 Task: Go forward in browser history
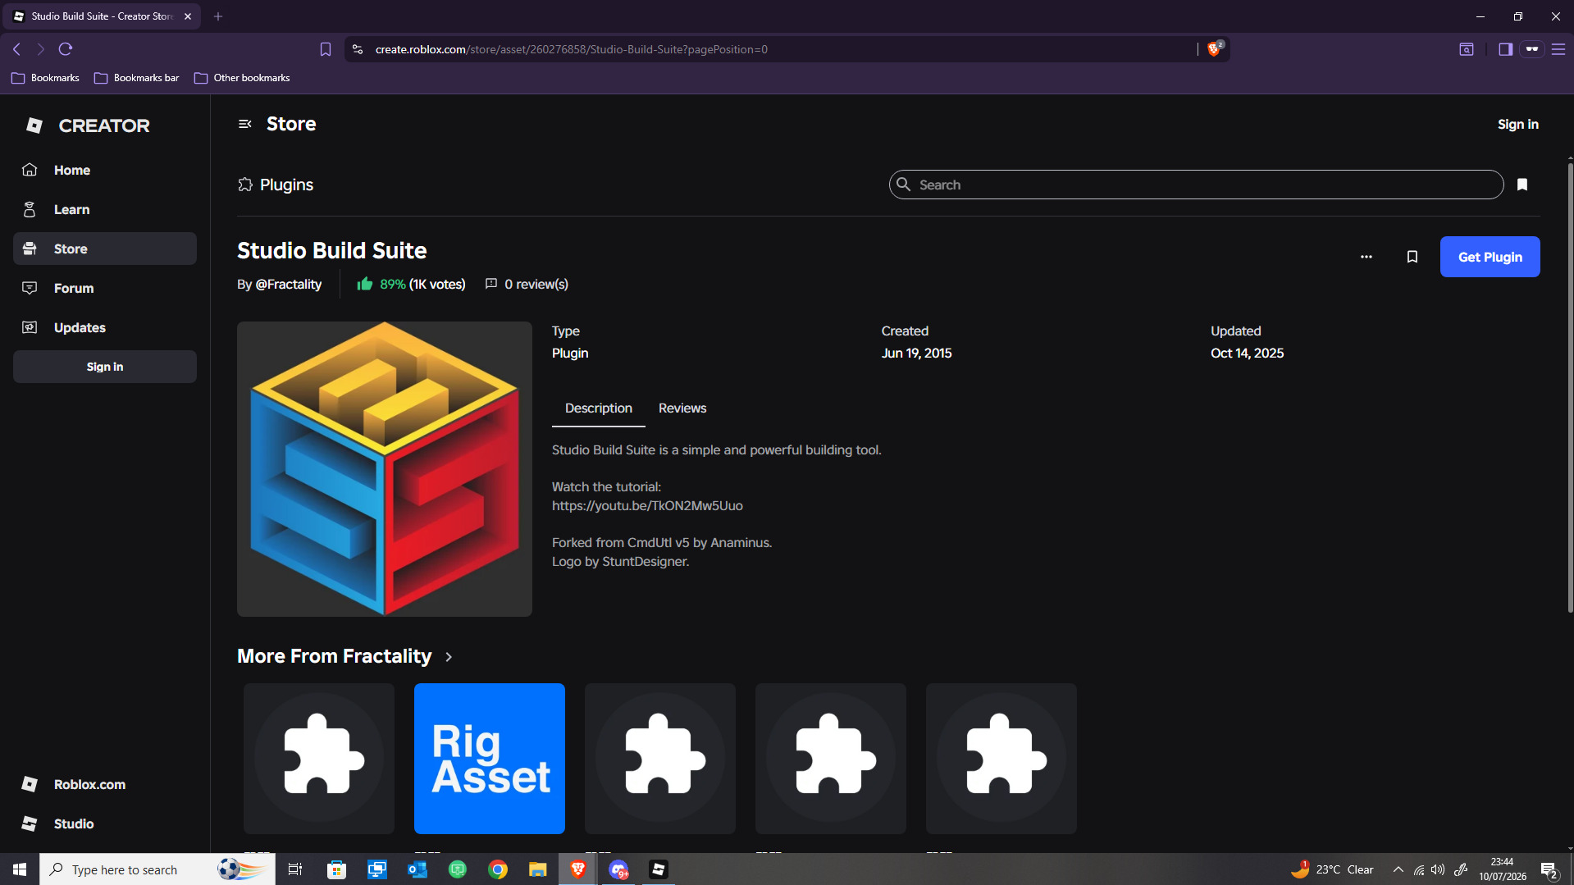pos(41,49)
